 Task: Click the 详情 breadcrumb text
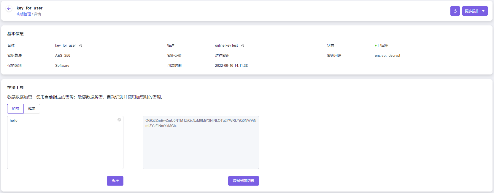pyautogui.click(x=37, y=14)
